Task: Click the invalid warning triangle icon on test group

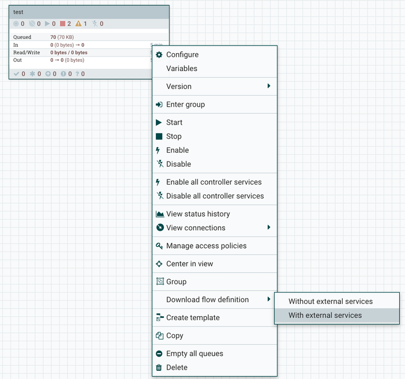Action: (x=78, y=24)
